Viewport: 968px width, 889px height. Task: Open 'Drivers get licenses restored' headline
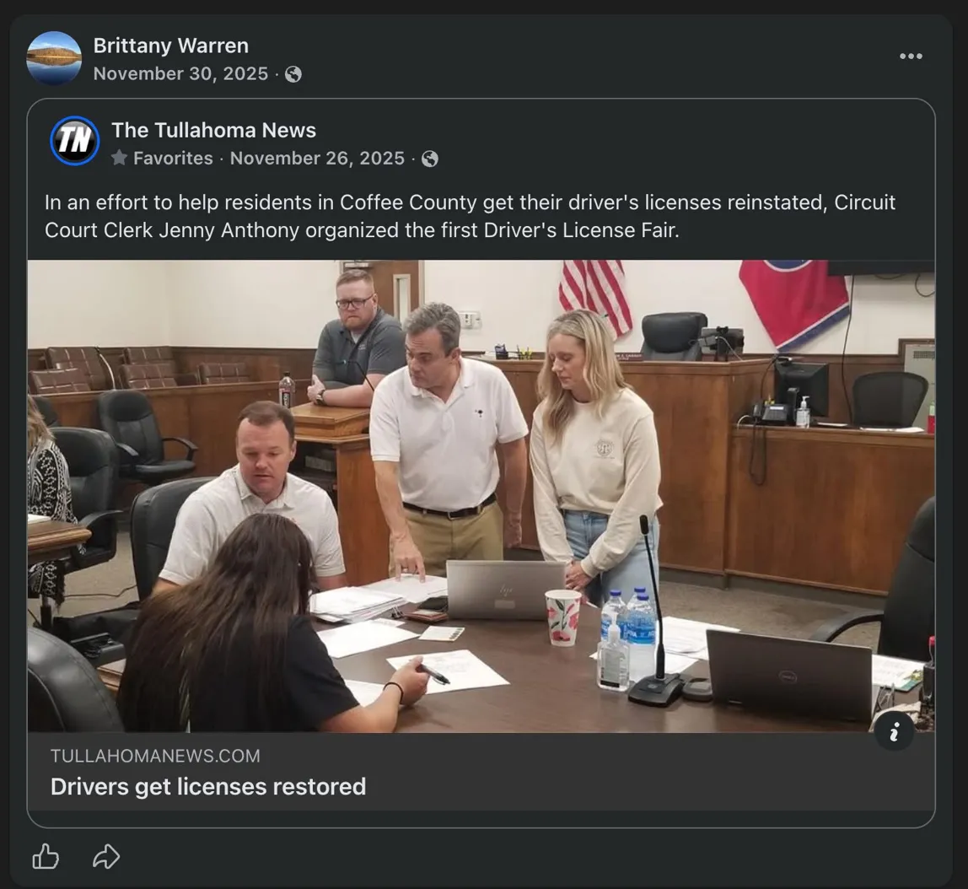point(208,786)
